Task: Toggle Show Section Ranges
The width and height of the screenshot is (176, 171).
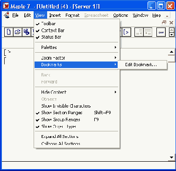Action: (76, 113)
